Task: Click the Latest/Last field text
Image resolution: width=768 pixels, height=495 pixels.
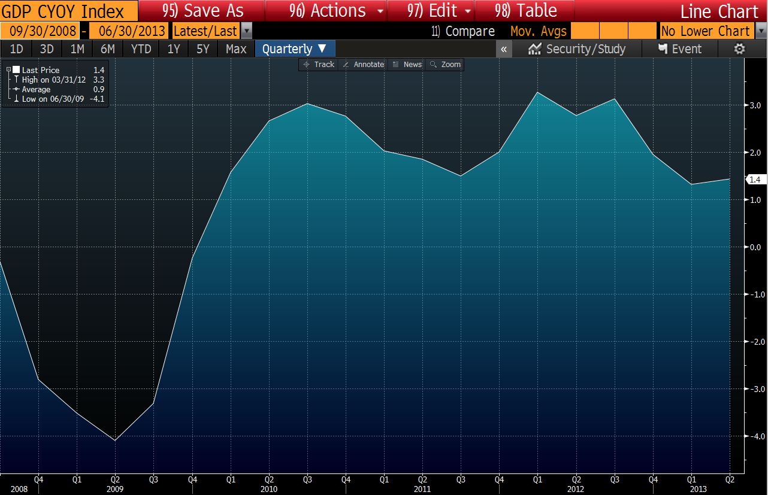Action: coord(206,31)
